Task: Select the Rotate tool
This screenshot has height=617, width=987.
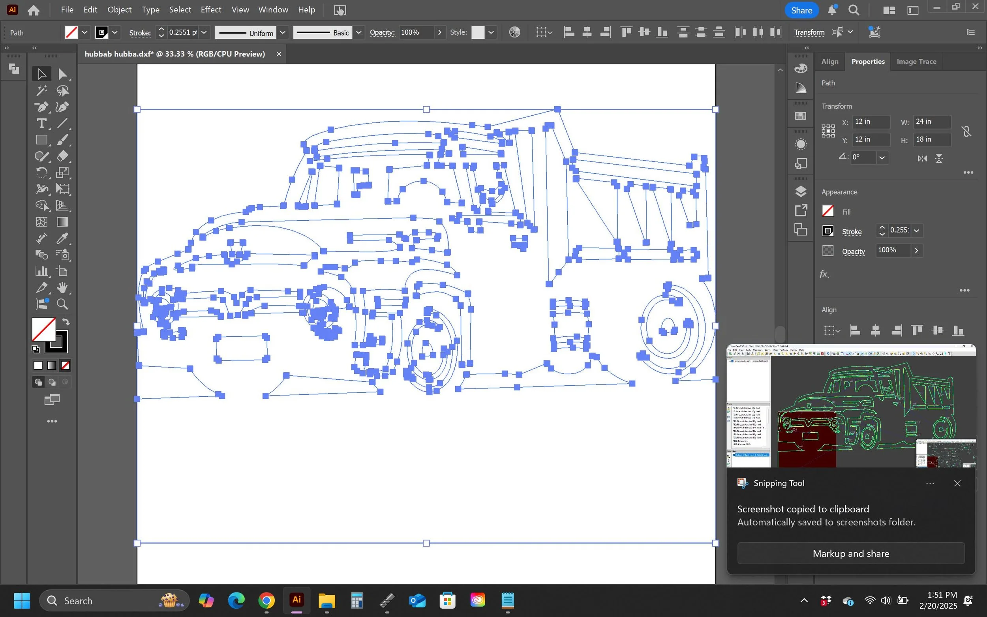Action: coord(41,173)
